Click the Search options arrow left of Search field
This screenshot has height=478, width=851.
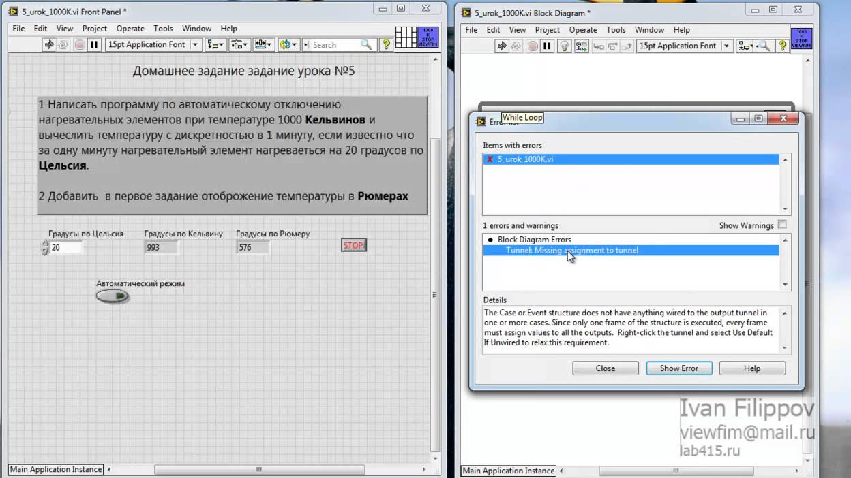(x=305, y=45)
